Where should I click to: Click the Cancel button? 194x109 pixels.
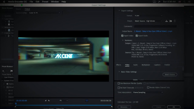(x=159, y=107)
